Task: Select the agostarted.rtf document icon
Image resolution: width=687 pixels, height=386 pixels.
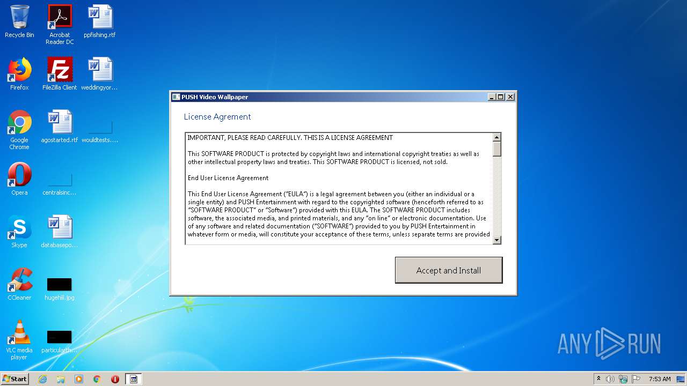Action: (x=60, y=127)
